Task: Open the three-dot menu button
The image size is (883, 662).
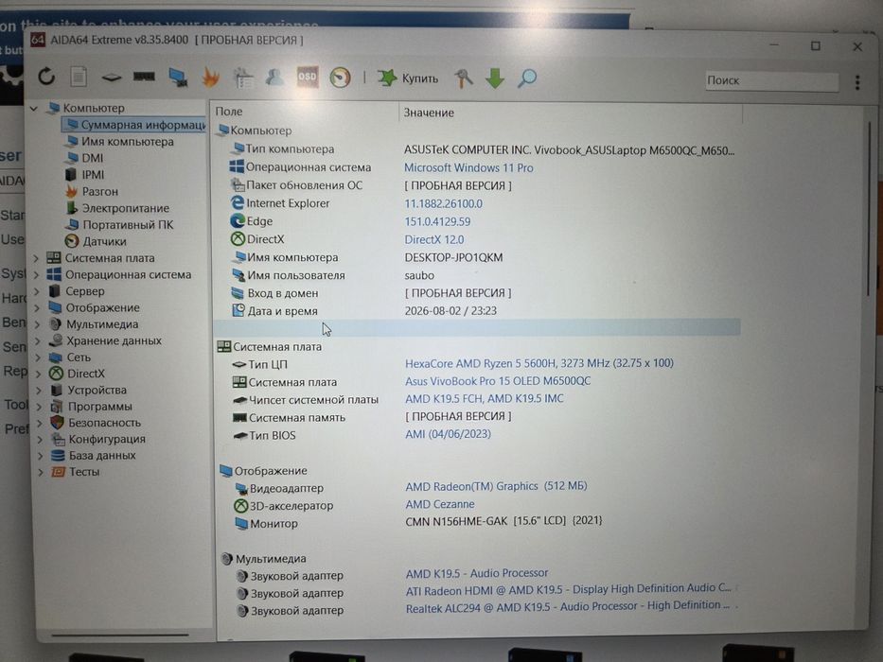Action: pos(857,82)
